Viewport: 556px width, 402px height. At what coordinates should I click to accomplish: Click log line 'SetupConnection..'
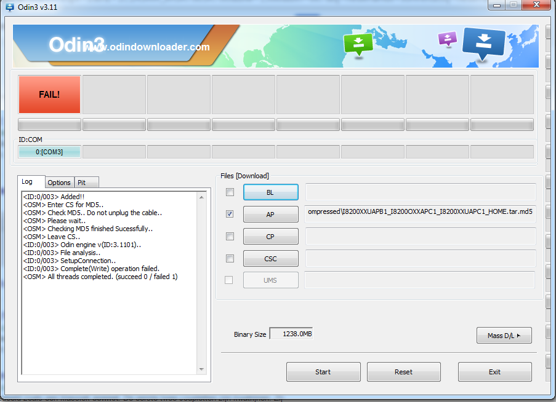[x=70, y=261]
